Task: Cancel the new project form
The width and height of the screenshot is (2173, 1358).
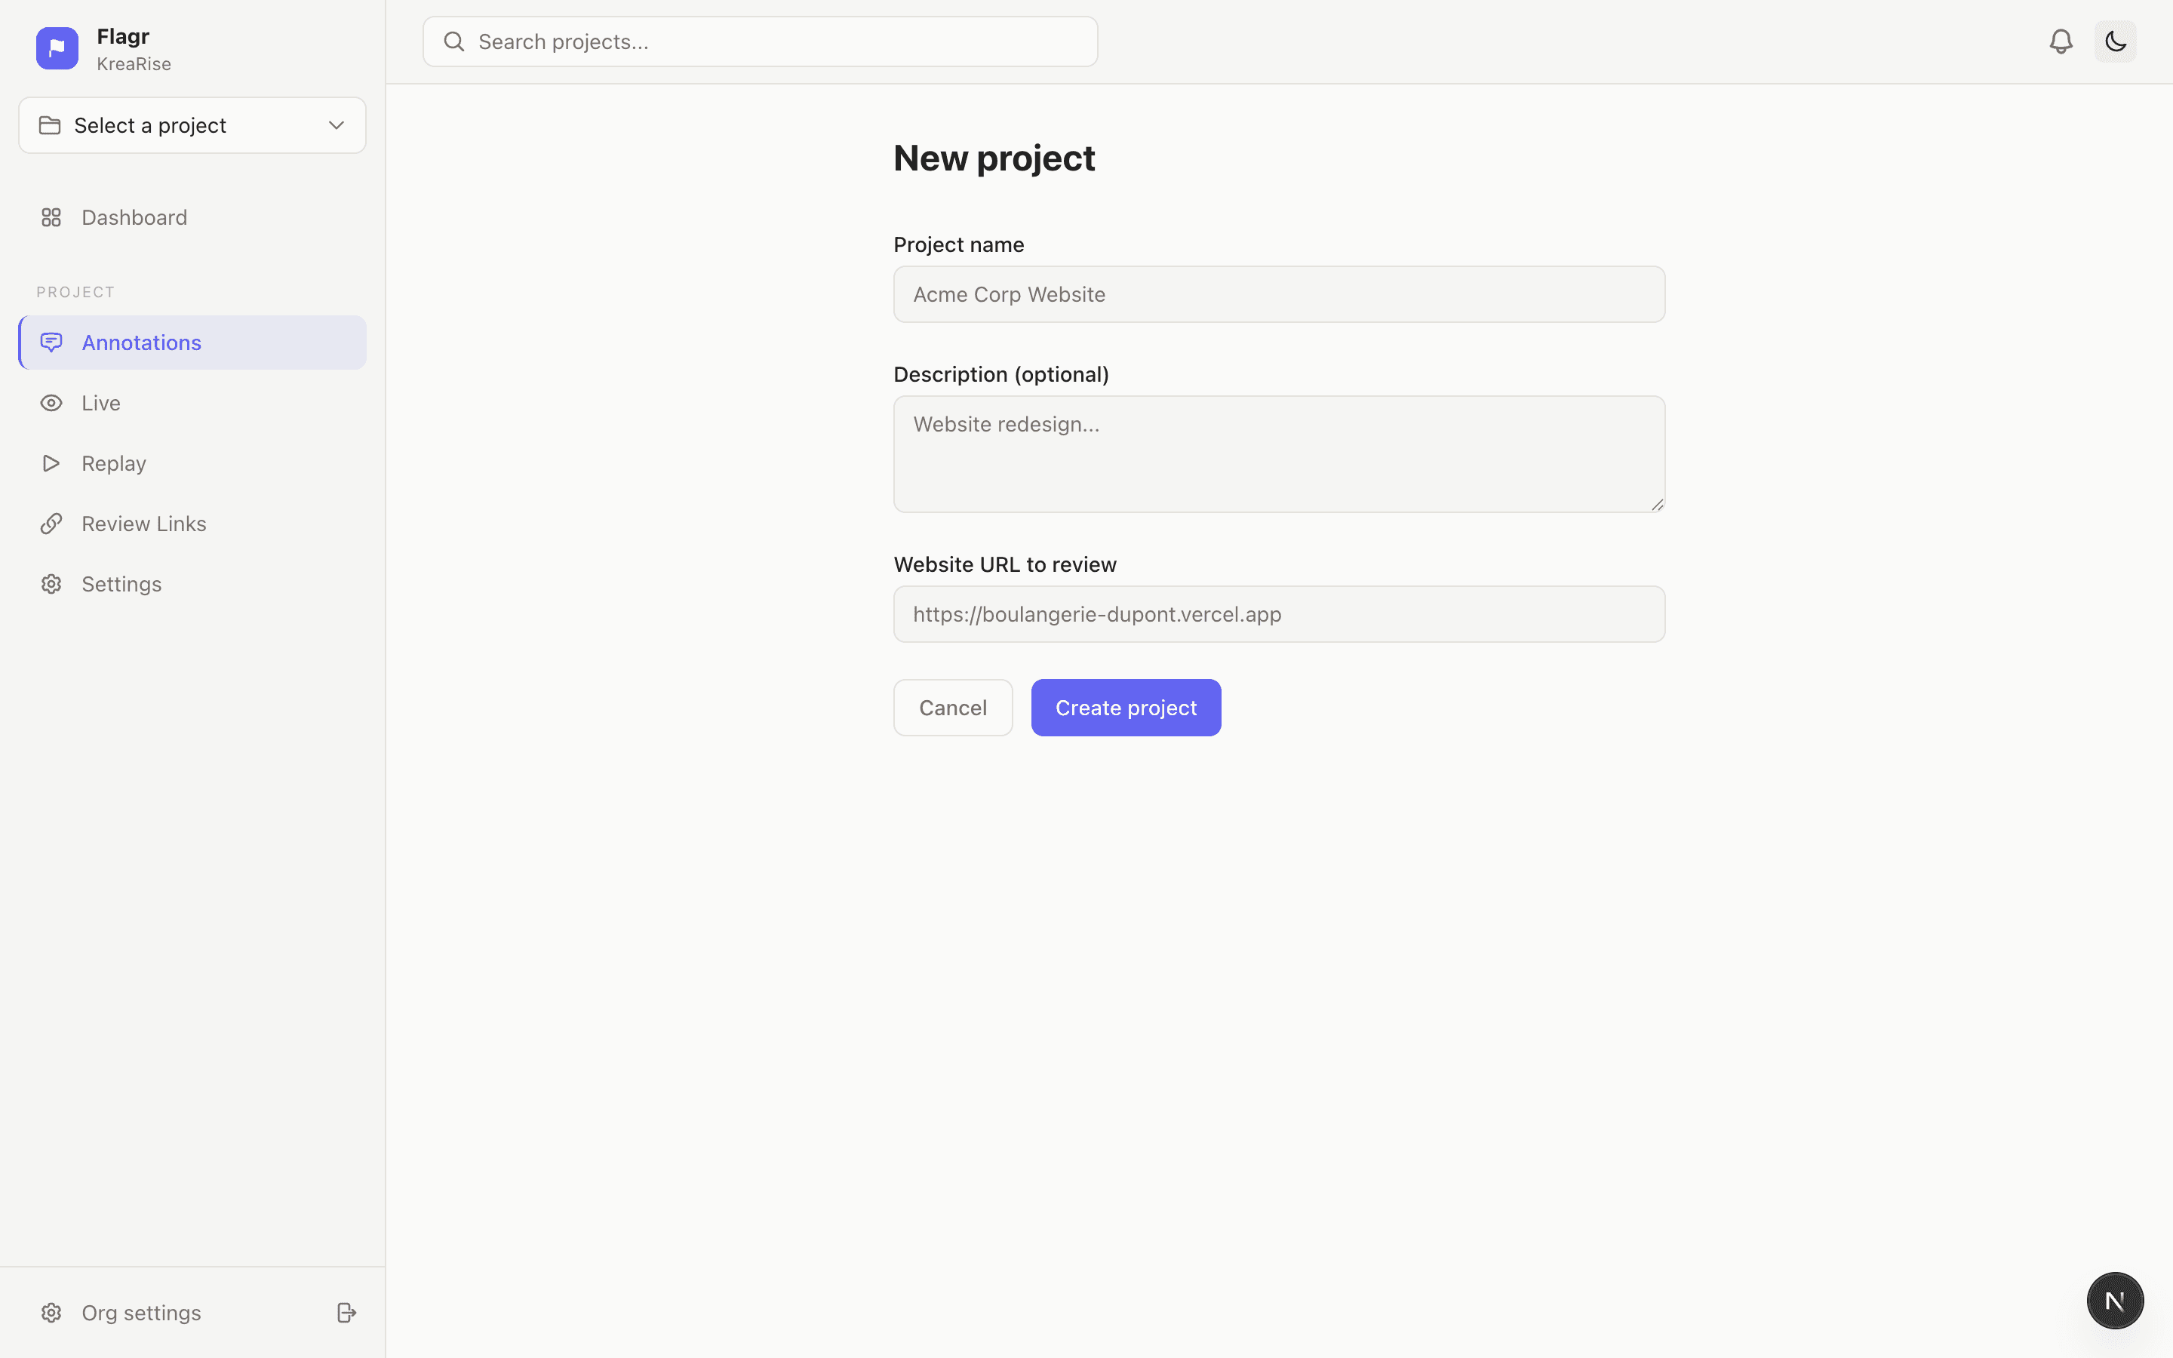Action: (951, 707)
